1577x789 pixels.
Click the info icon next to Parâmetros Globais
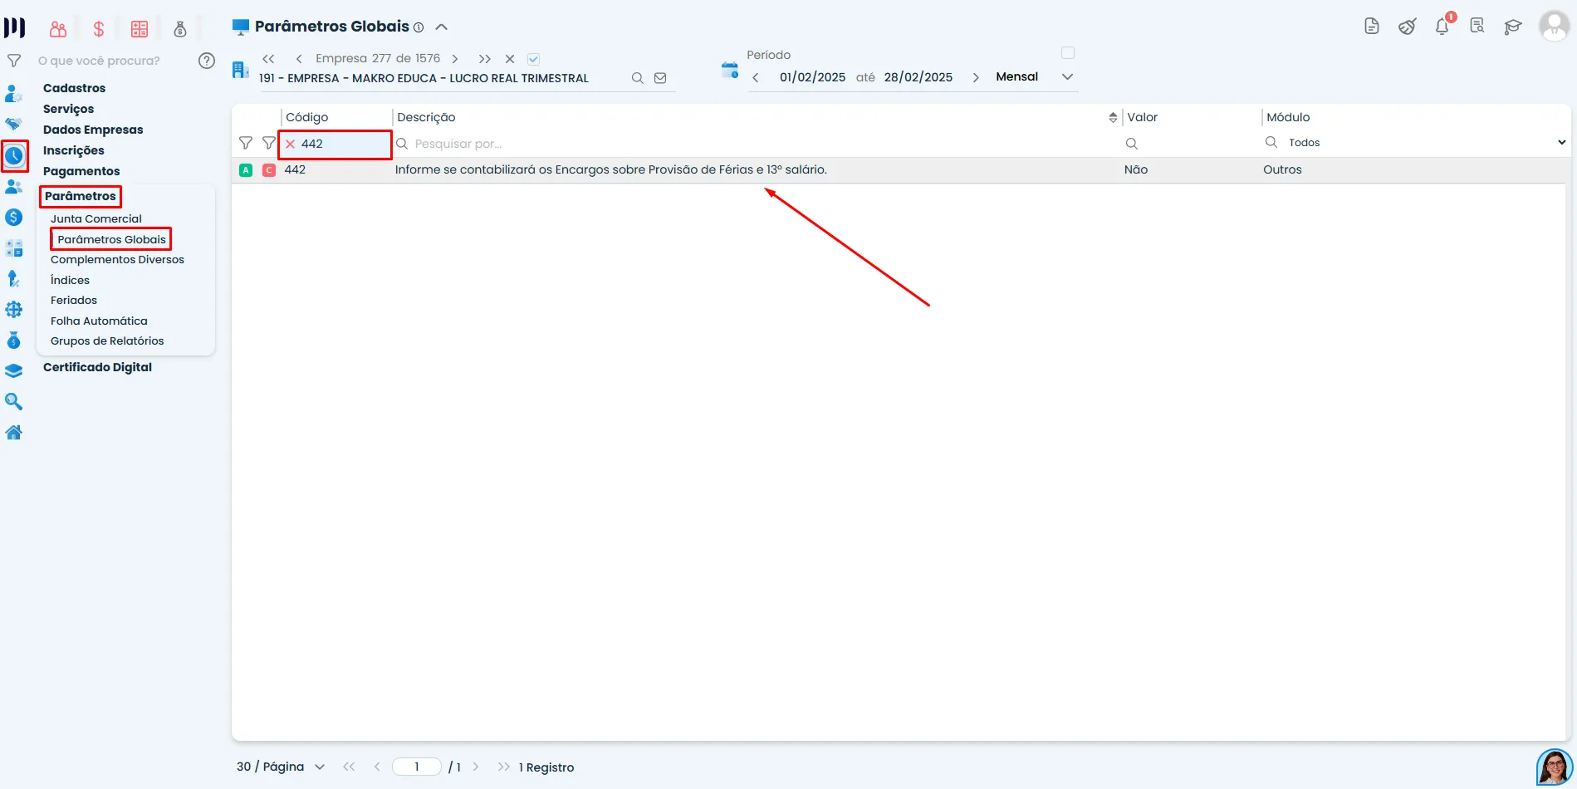(419, 27)
